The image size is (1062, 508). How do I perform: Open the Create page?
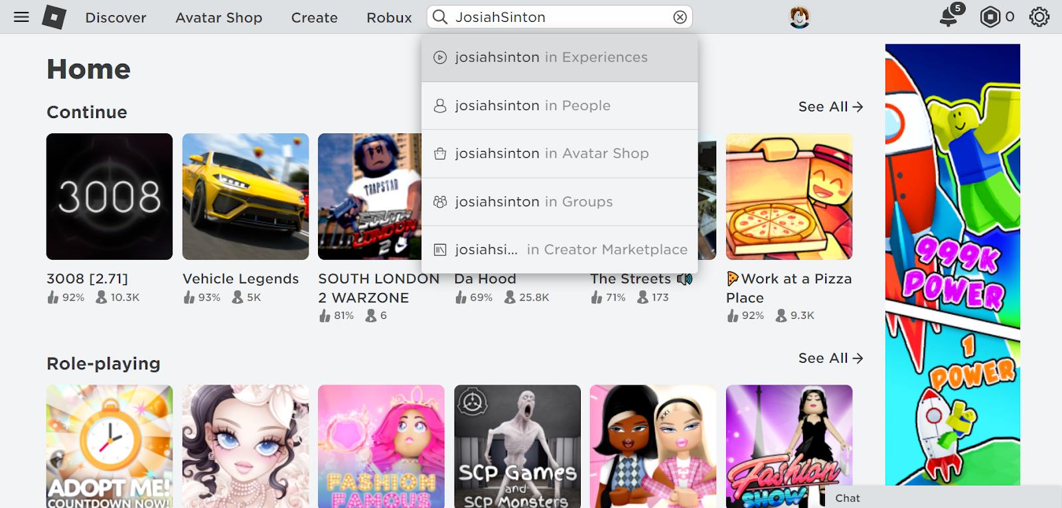314,18
